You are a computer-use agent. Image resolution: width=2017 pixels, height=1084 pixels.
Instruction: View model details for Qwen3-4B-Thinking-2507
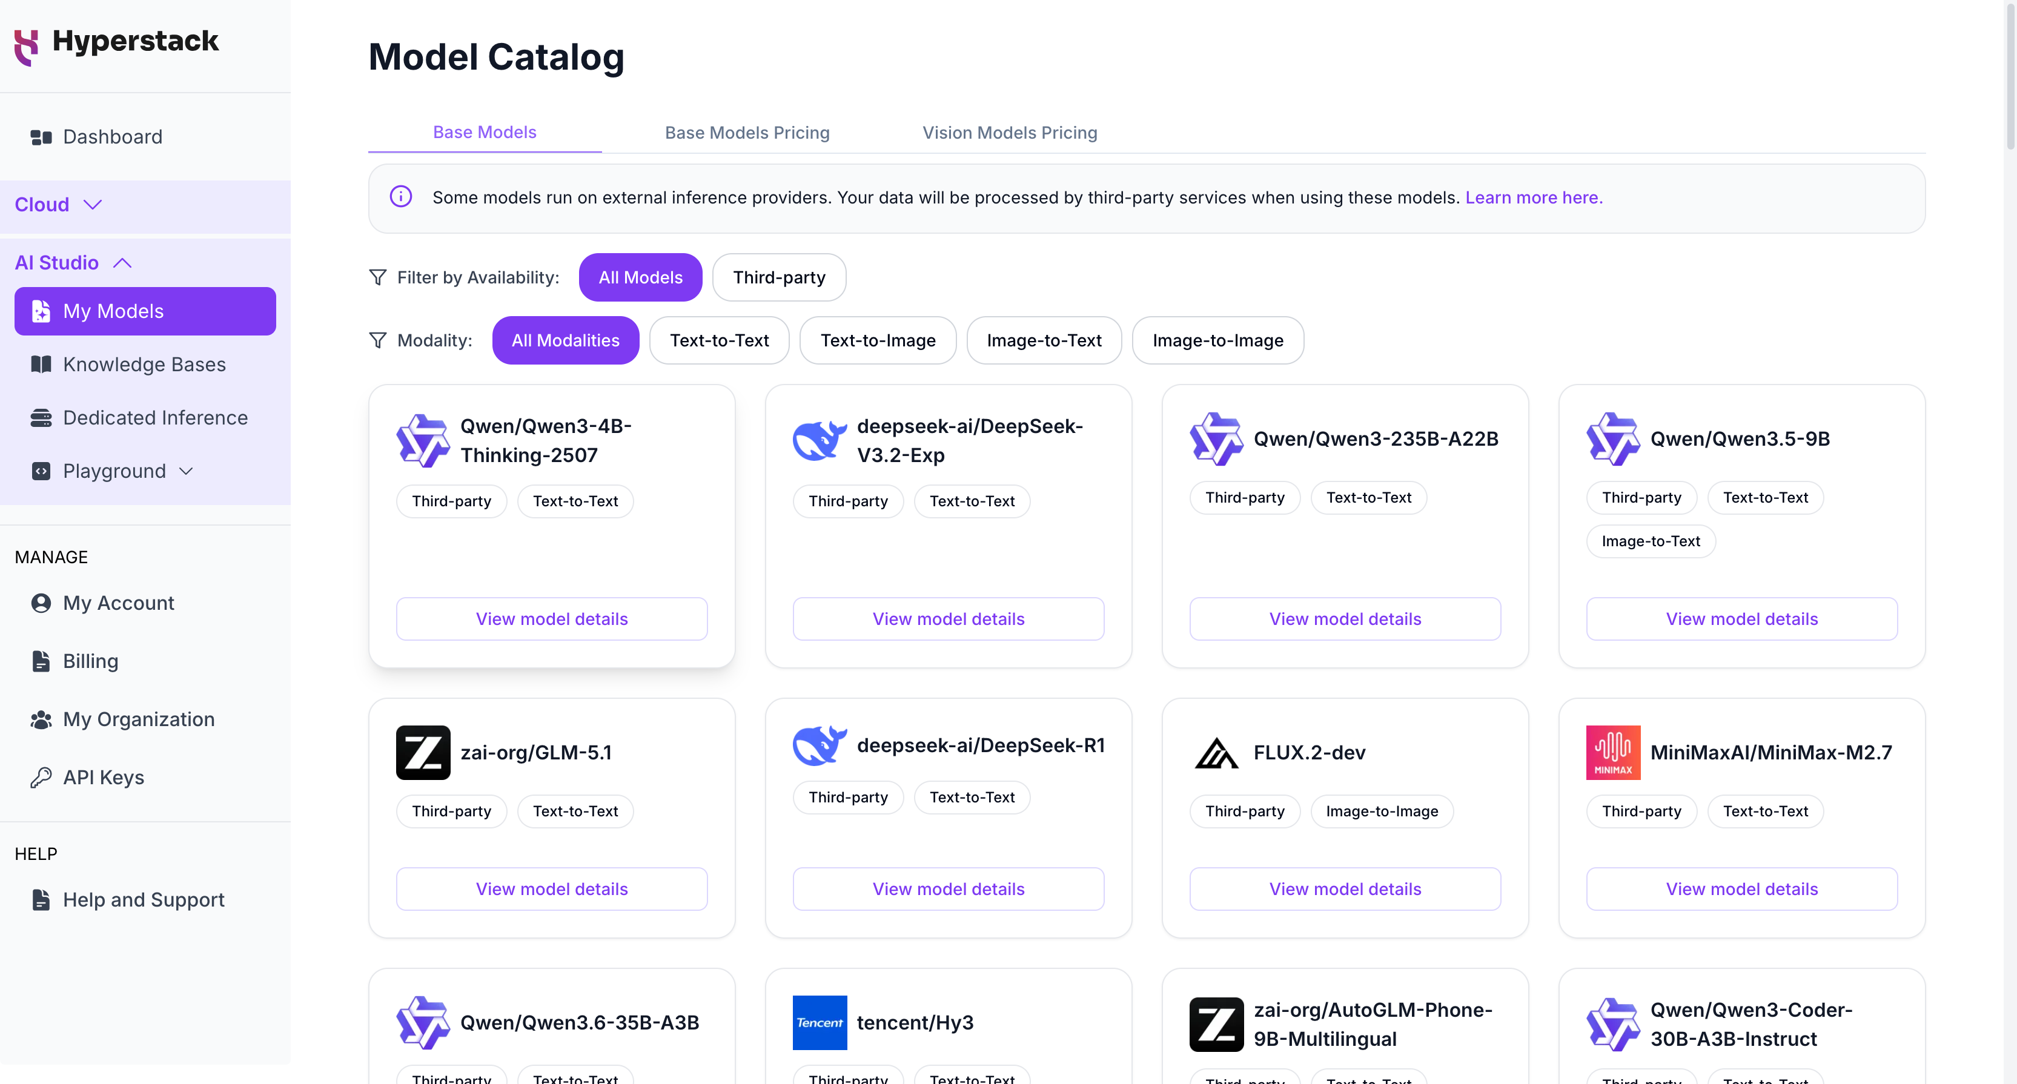click(552, 619)
